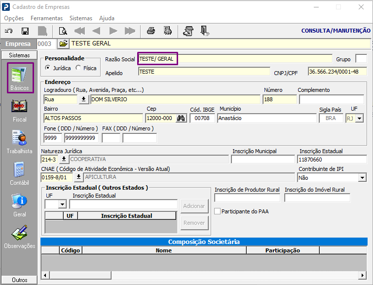Viewport: 373px width, 285px height.
Task: Open the Natureza Jurídica lookup arrow
Action: [64, 159]
